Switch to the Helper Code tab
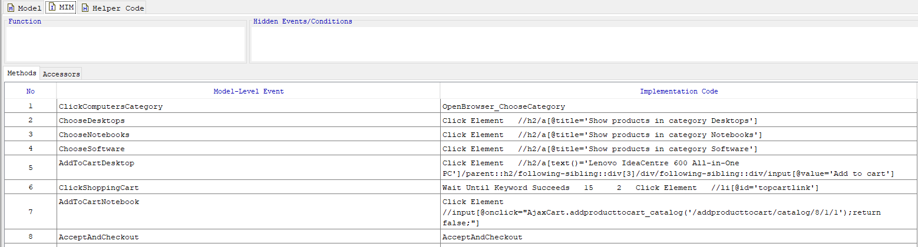Screen dimensions: 918x247 (113, 8)
